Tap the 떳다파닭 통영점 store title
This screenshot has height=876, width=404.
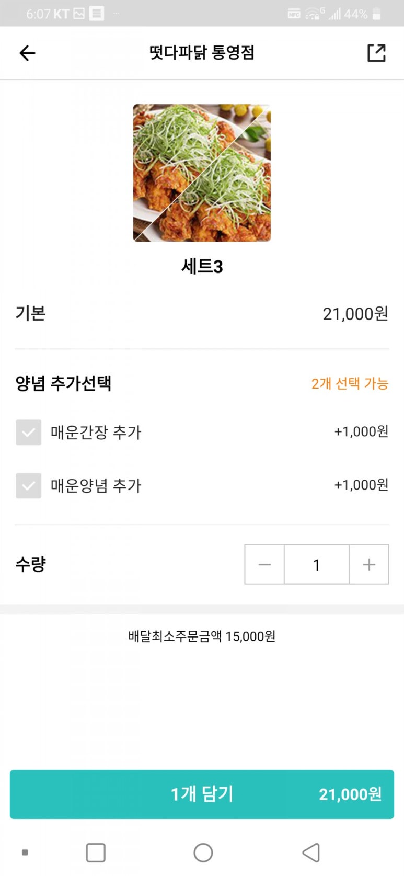point(202,53)
